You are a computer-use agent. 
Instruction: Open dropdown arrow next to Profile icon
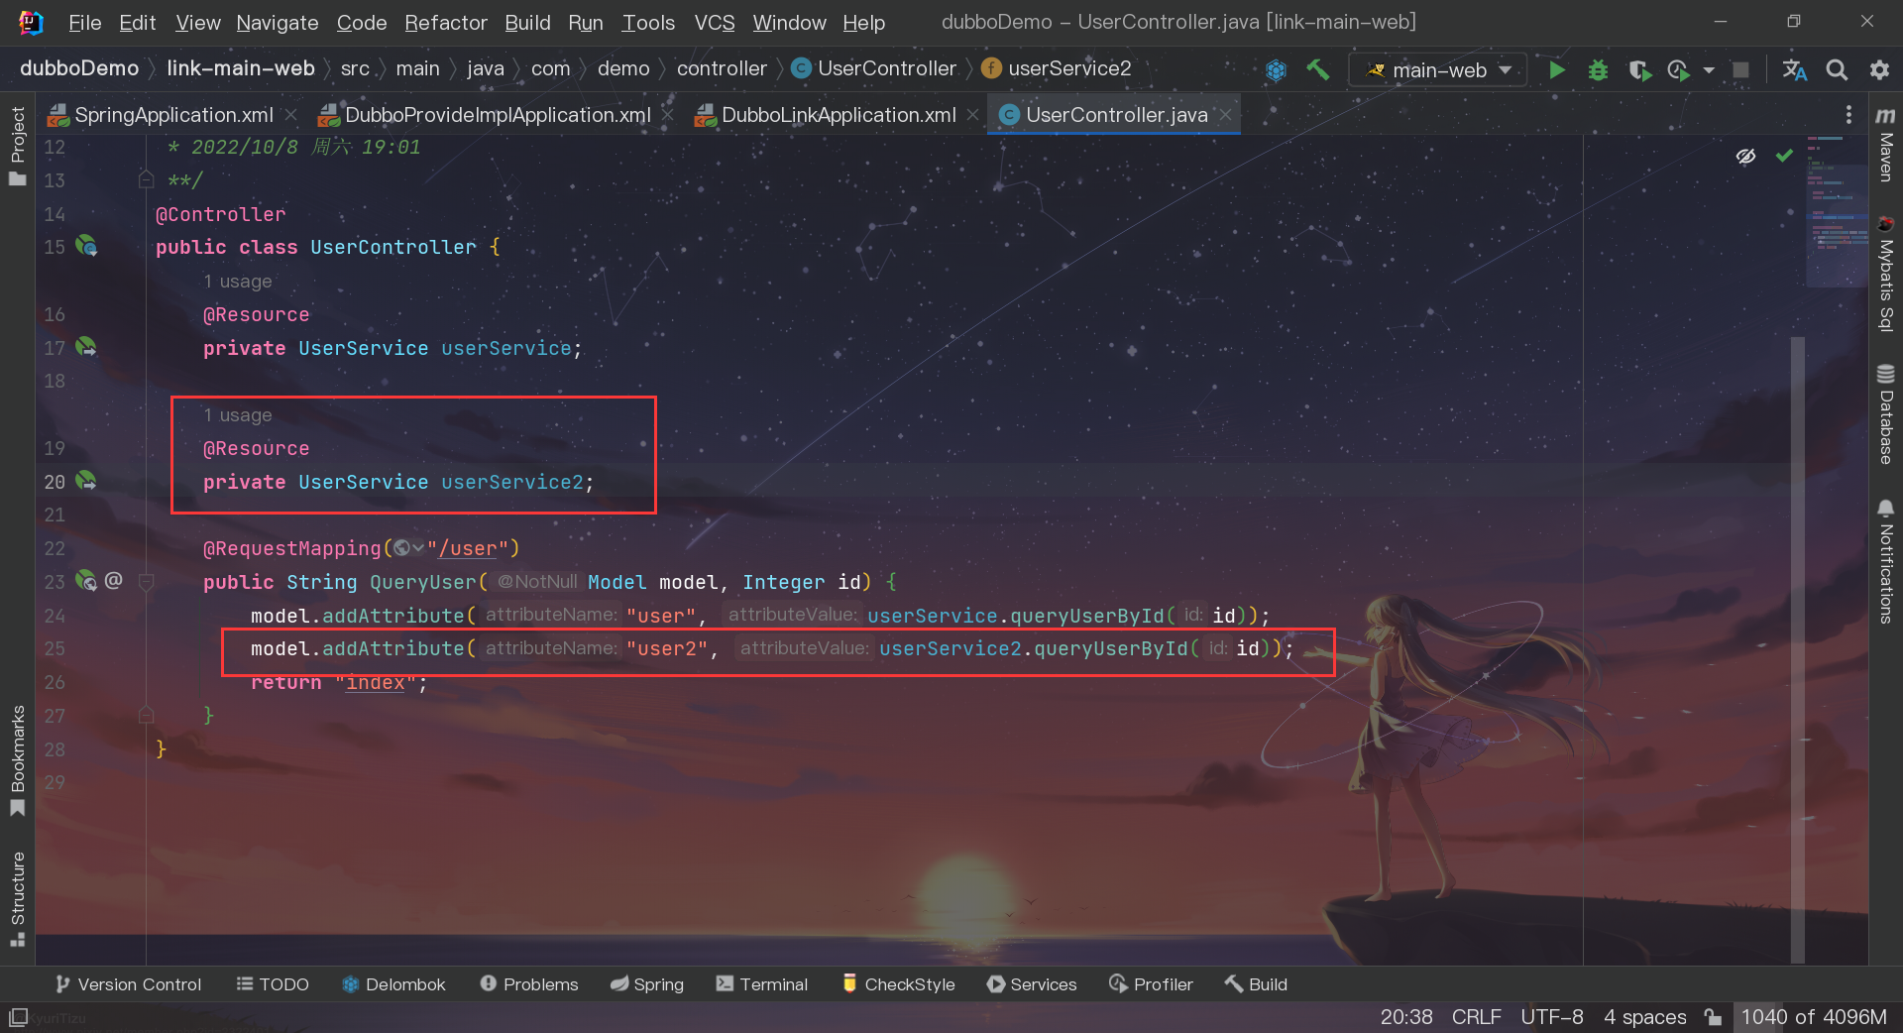(x=1708, y=70)
